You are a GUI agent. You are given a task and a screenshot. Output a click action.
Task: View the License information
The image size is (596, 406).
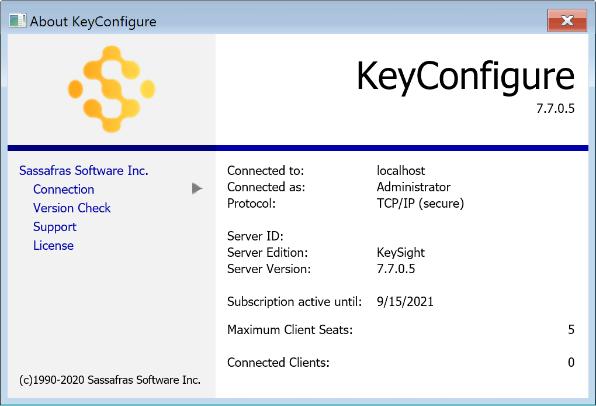coord(53,245)
